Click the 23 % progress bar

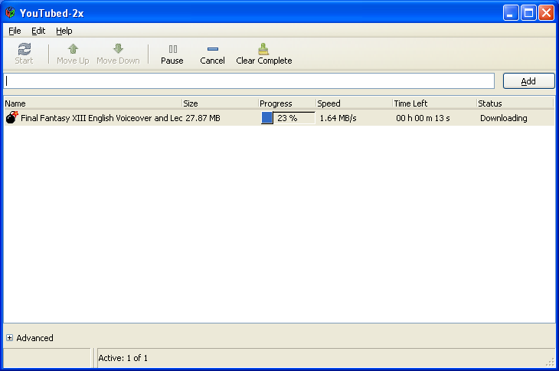[287, 118]
